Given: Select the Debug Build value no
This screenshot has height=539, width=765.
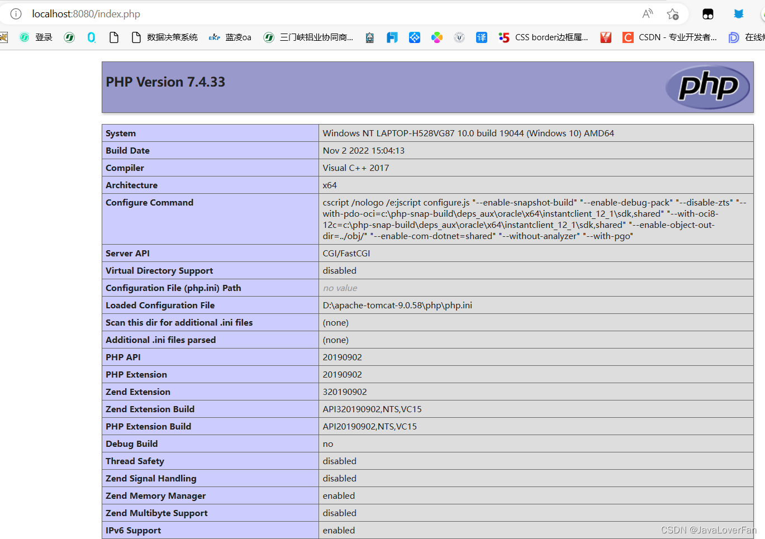Looking at the screenshot, I should coord(328,443).
